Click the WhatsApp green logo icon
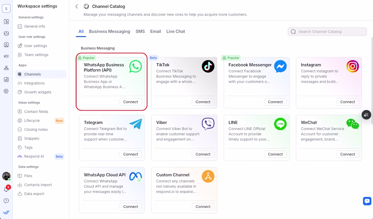The height and width of the screenshot is (219, 373). click(x=136, y=66)
